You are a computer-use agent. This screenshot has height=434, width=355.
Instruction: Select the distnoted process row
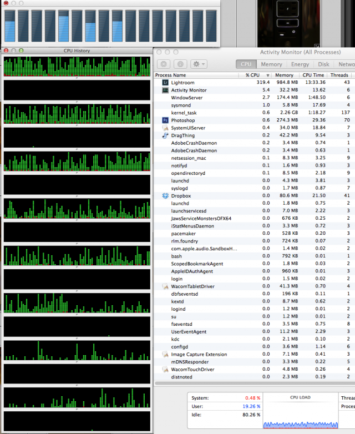pyautogui.click(x=254, y=377)
